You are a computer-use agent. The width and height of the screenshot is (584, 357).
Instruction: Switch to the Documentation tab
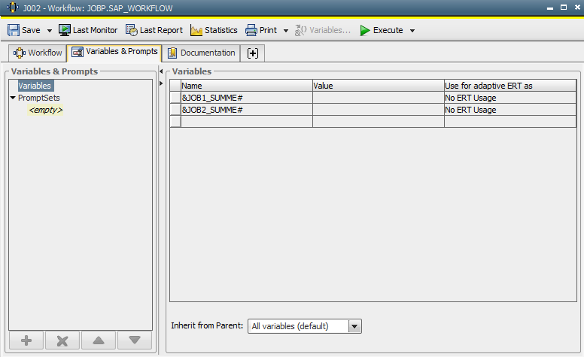201,53
